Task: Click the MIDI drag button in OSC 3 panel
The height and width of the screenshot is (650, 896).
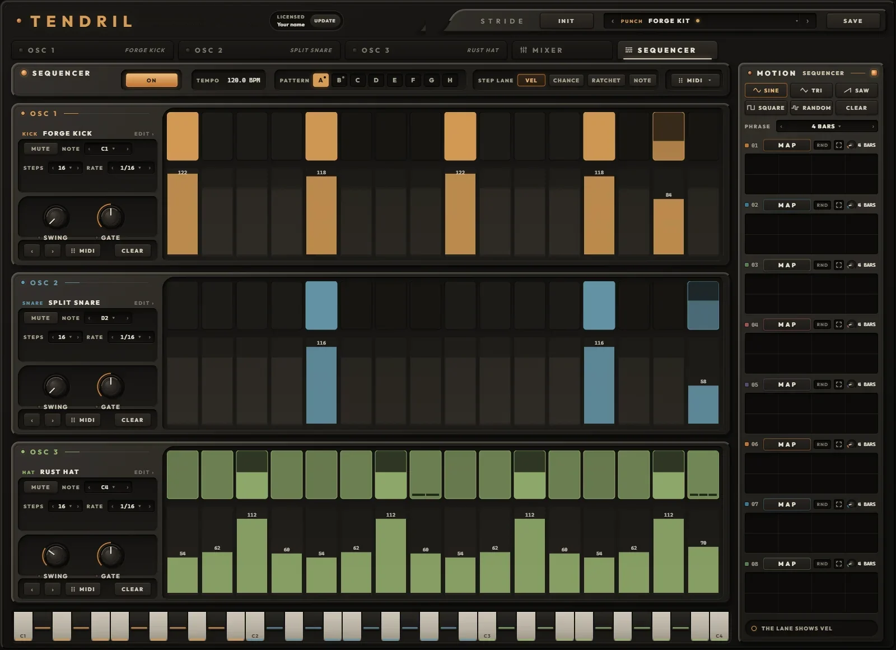Action: tap(83, 589)
